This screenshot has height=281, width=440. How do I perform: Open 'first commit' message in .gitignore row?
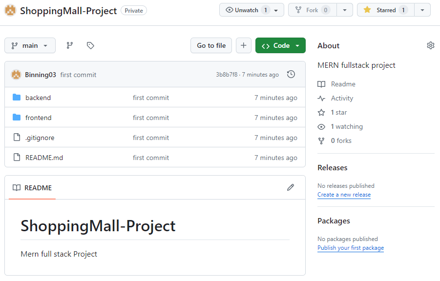click(151, 138)
